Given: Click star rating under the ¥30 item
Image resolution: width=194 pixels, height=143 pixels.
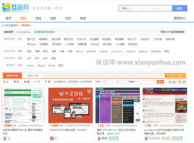Looking at the screenshot, I should pos(154,138).
